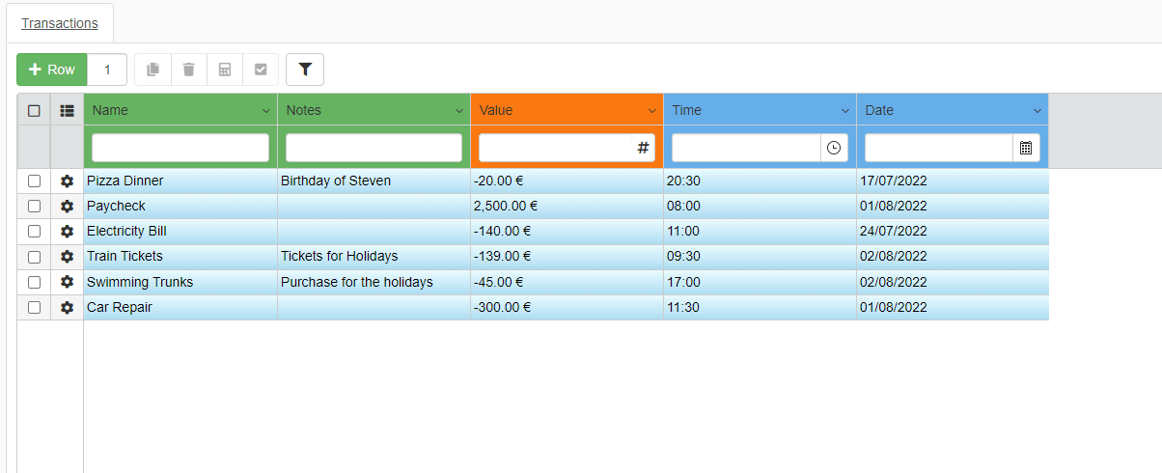
Task: Open gear settings for Pizza Dinner row
Action: pos(67,181)
